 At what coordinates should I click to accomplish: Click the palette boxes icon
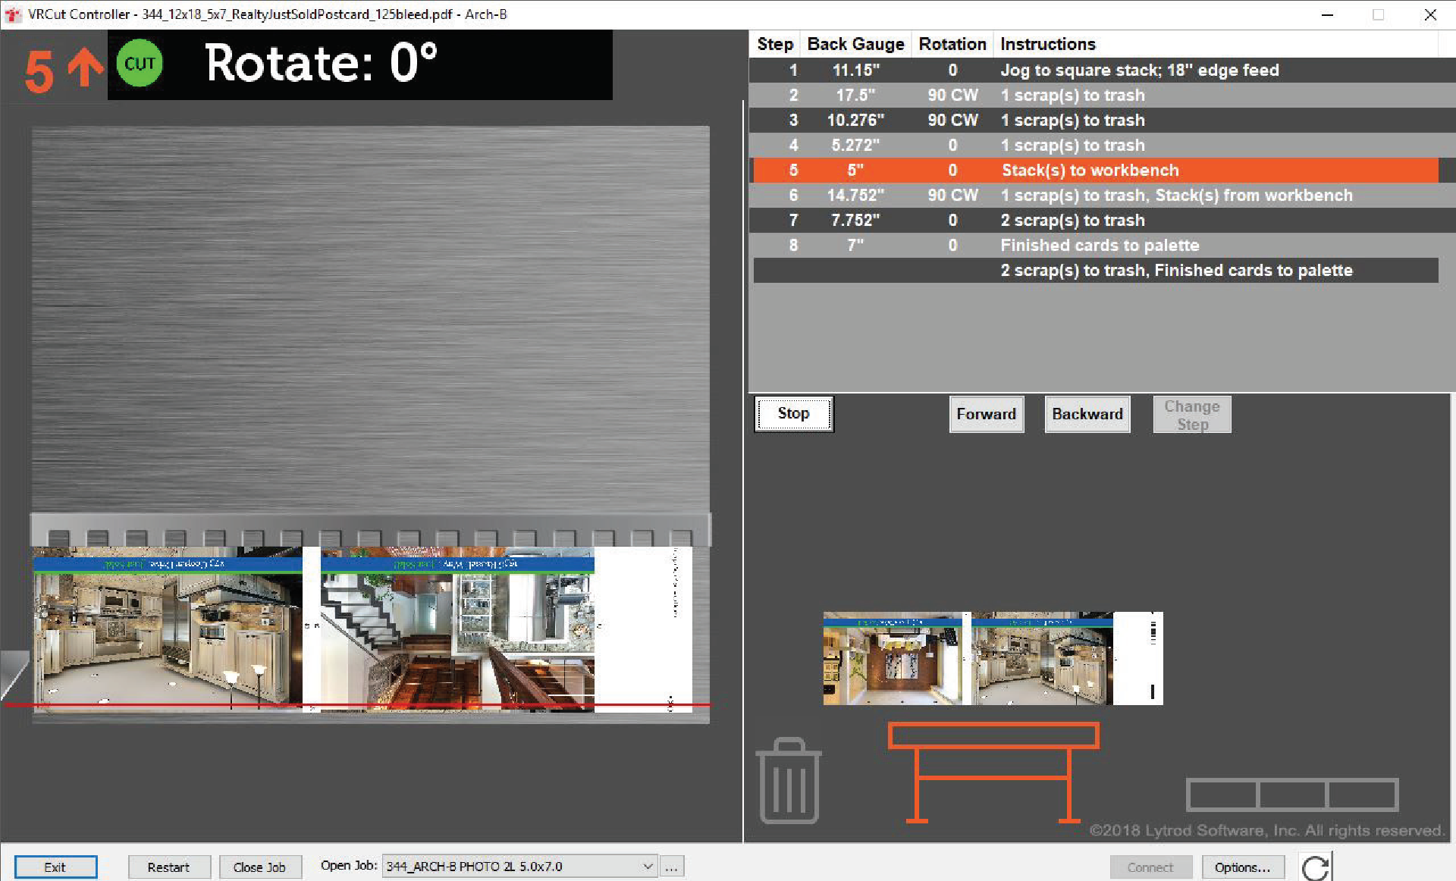1292,795
